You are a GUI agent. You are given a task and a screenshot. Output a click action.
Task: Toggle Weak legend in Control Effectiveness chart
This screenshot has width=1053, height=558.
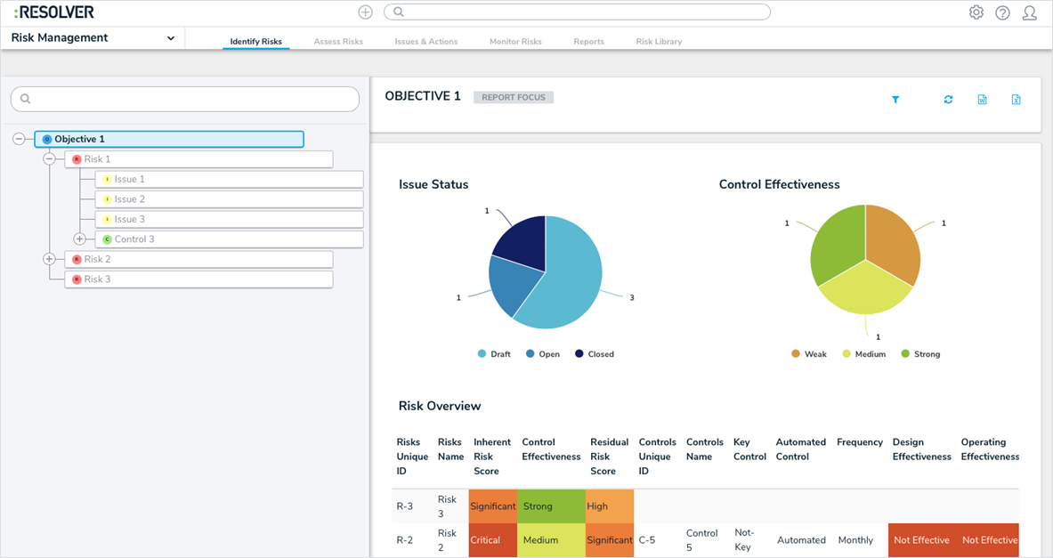click(808, 354)
